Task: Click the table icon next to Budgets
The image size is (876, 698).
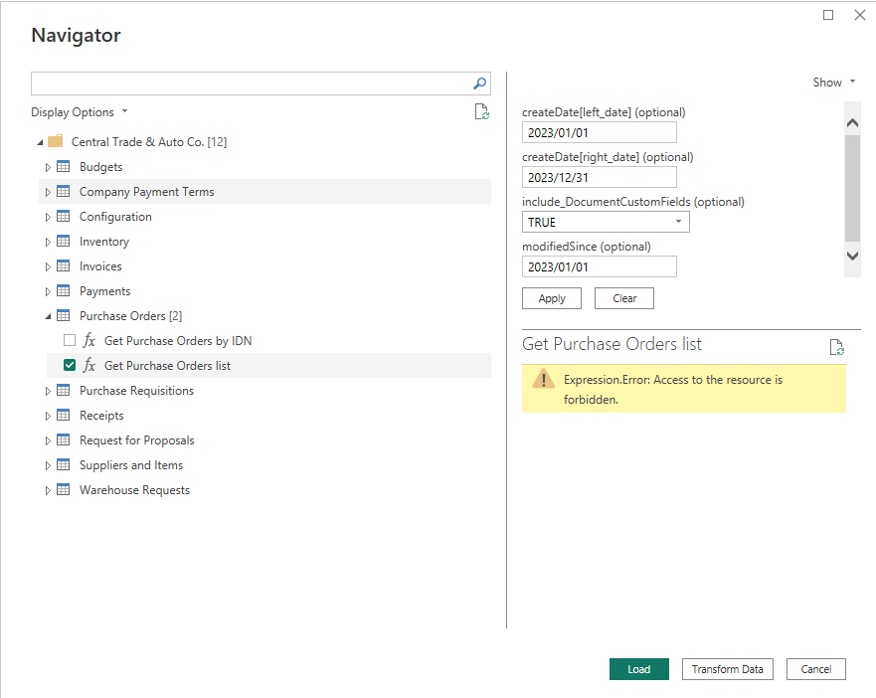Action: coord(63,166)
